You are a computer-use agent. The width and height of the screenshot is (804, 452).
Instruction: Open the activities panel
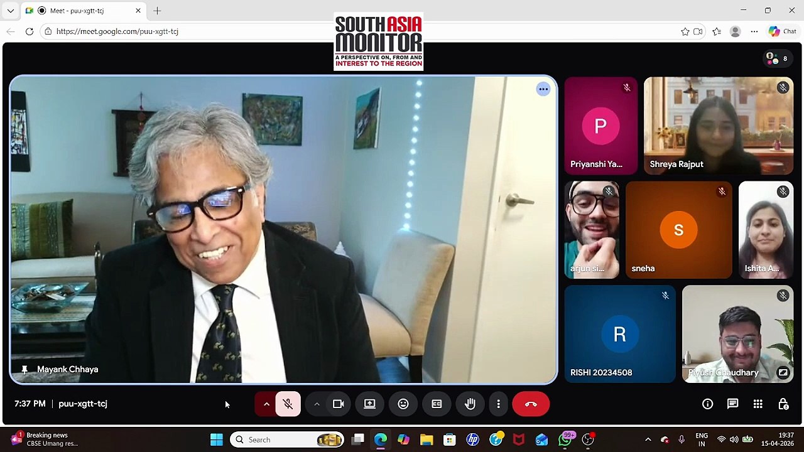pos(758,404)
